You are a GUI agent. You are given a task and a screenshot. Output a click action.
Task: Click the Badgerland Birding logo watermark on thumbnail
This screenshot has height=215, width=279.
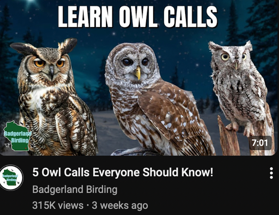17,135
